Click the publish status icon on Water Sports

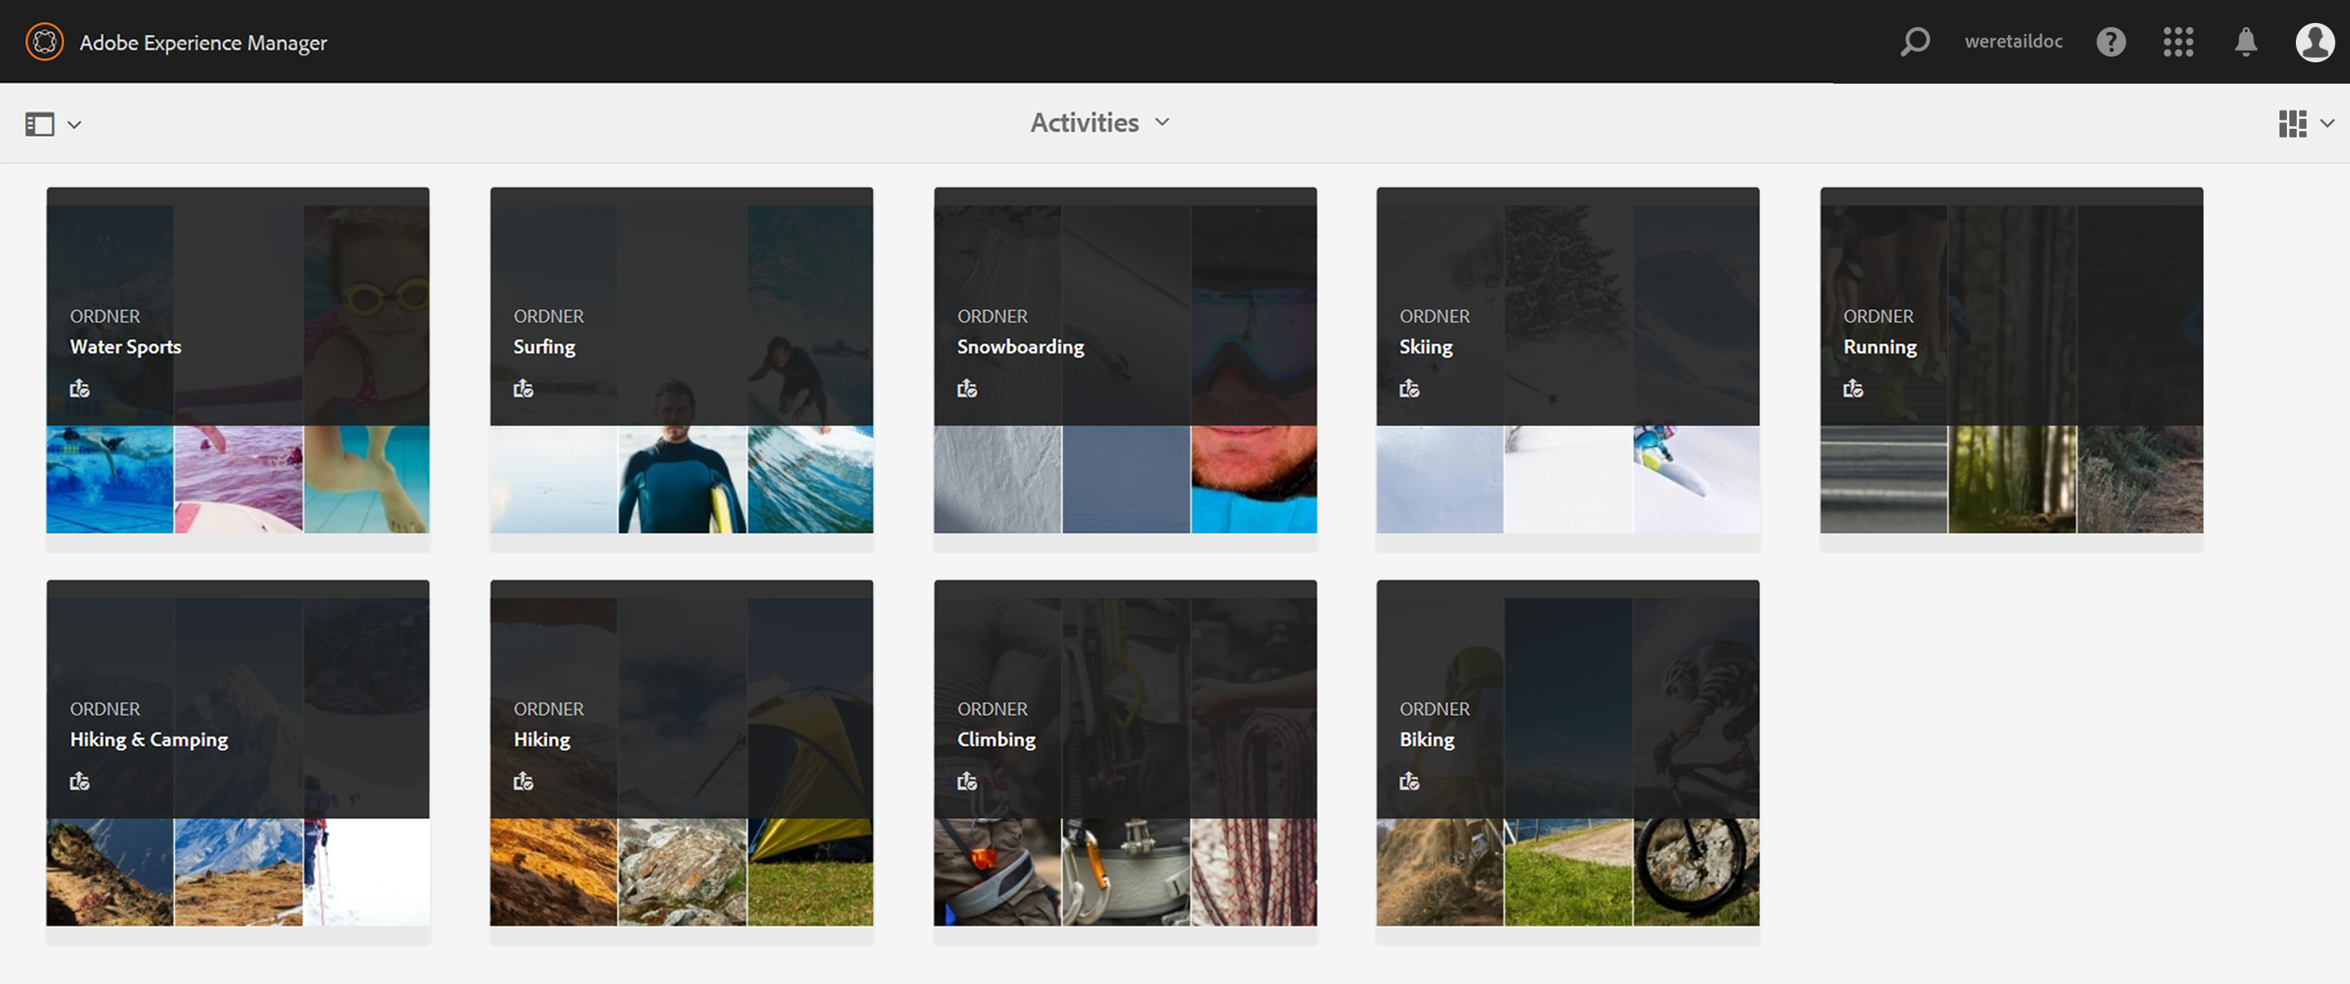tap(80, 389)
